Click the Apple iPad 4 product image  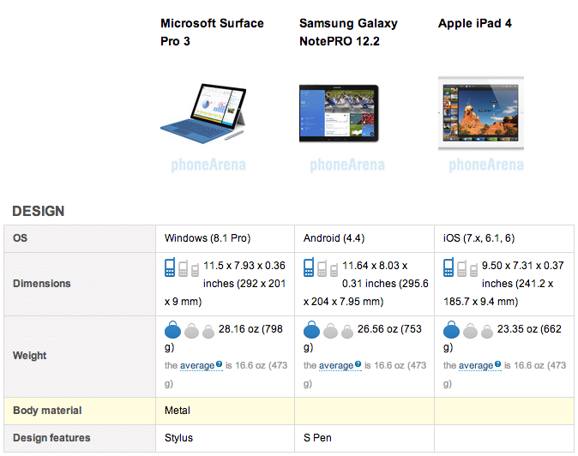[479, 112]
